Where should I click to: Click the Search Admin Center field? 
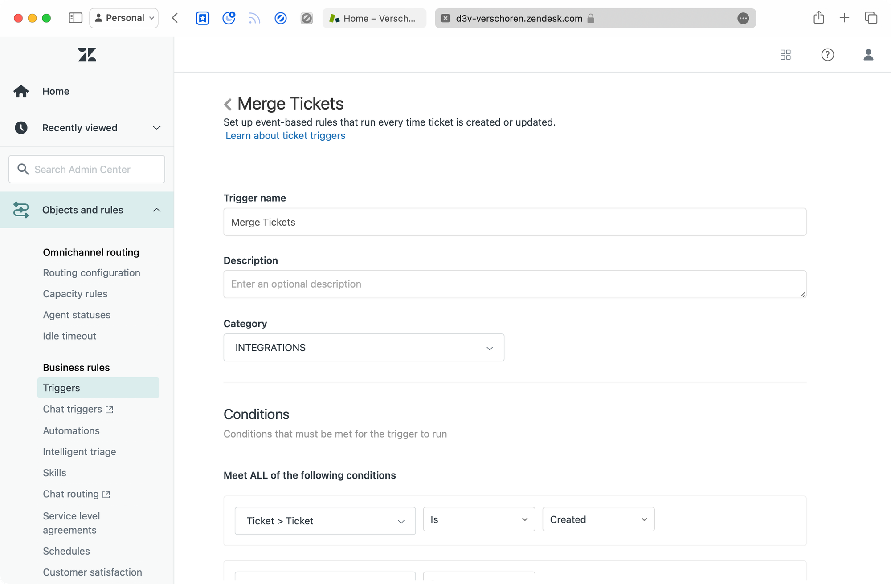87,169
